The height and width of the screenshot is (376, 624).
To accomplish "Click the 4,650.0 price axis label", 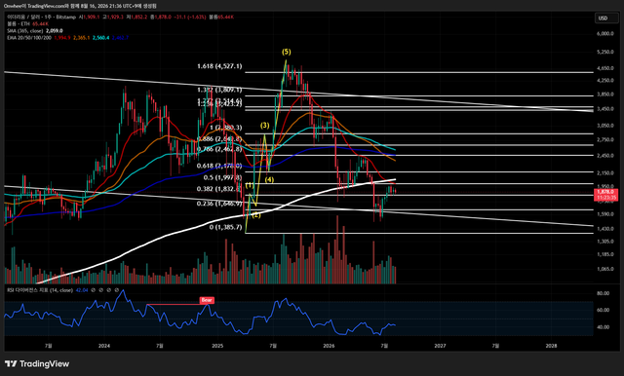I will 605,68.
